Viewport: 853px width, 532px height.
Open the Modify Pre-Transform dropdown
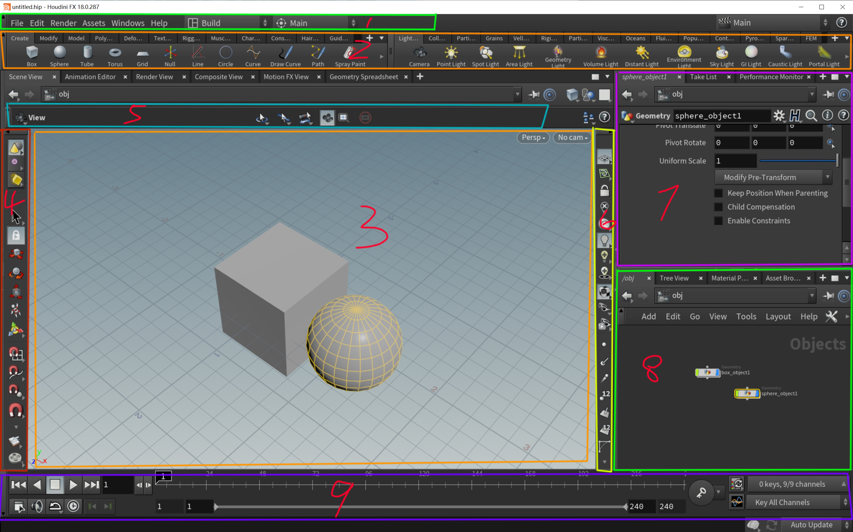773,177
